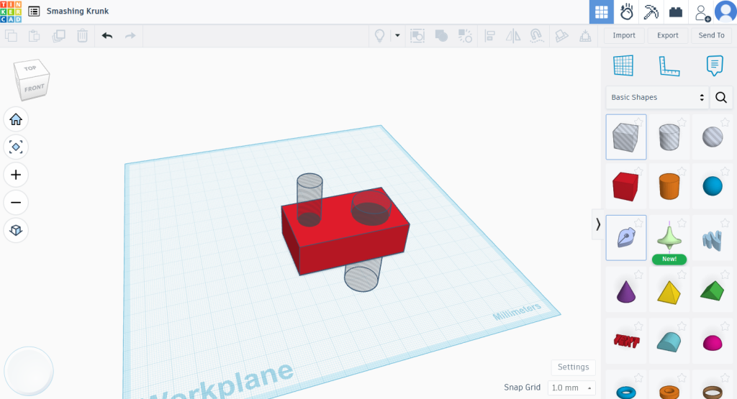Open the Ruler tool in side panel
This screenshot has height=399, width=737.
tap(669, 65)
